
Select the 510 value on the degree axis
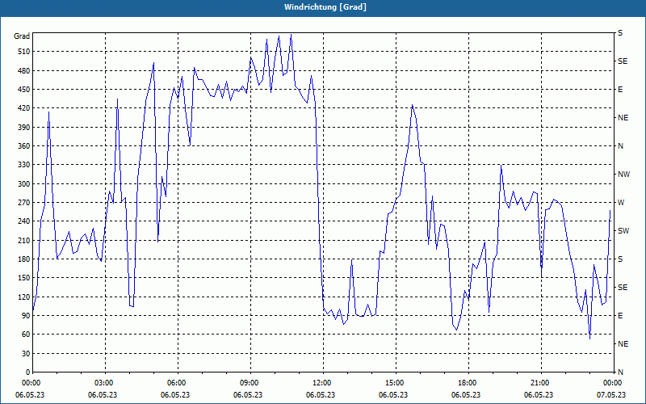coord(24,52)
